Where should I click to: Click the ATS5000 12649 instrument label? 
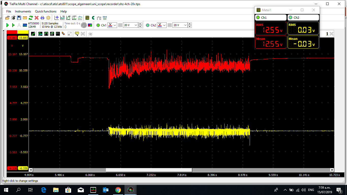tap(34, 25)
